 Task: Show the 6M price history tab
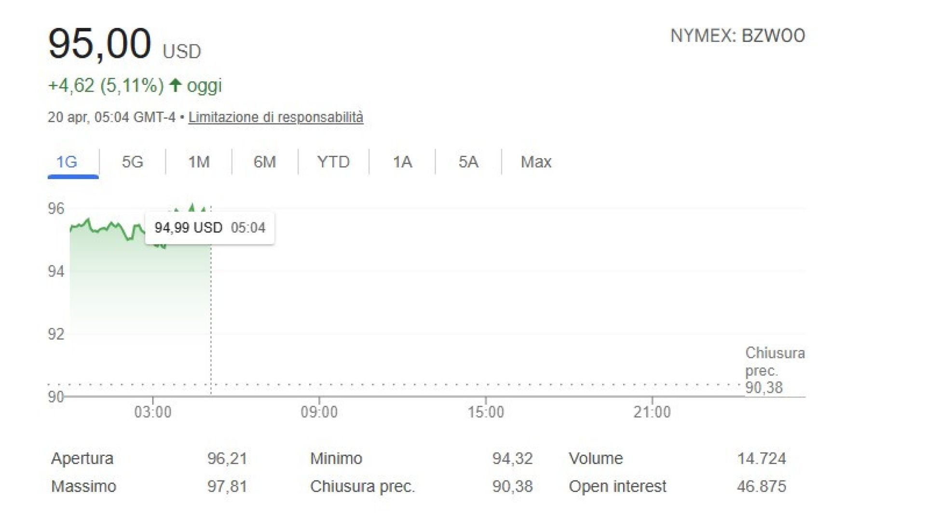coord(265,162)
